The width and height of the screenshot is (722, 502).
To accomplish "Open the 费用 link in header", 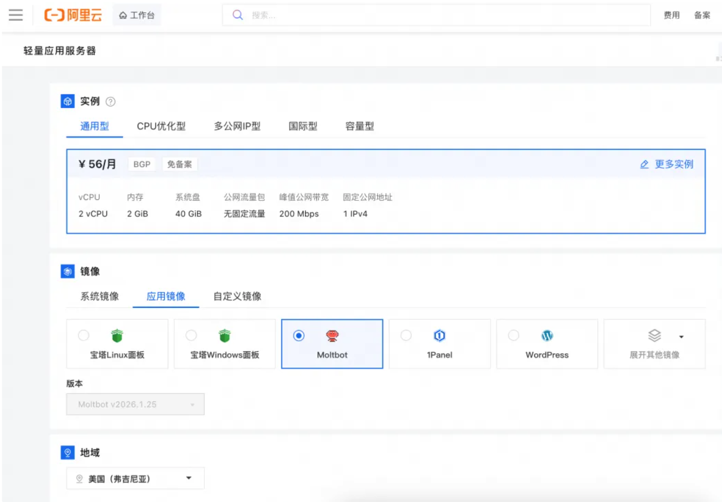I will click(x=672, y=15).
